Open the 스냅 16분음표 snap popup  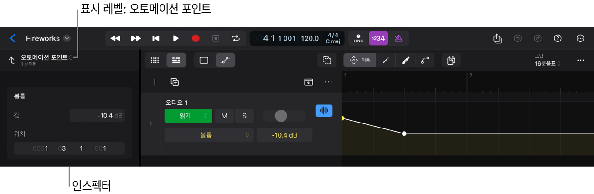pos(548,61)
